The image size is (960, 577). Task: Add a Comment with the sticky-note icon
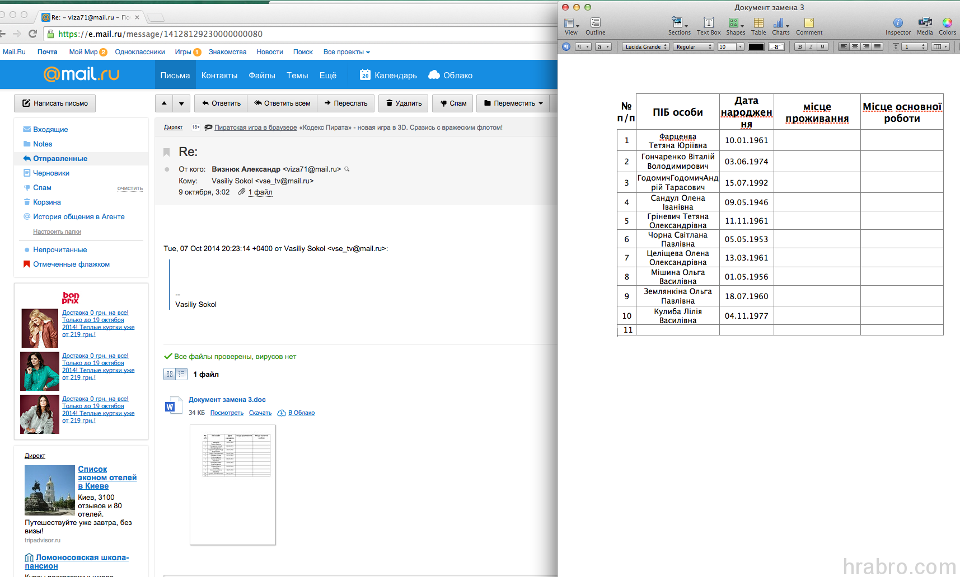pyautogui.click(x=809, y=23)
